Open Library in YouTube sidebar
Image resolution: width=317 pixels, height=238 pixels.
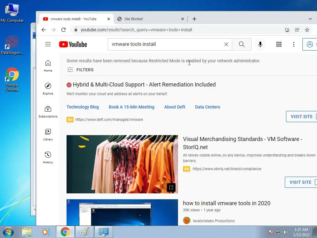pos(48,134)
